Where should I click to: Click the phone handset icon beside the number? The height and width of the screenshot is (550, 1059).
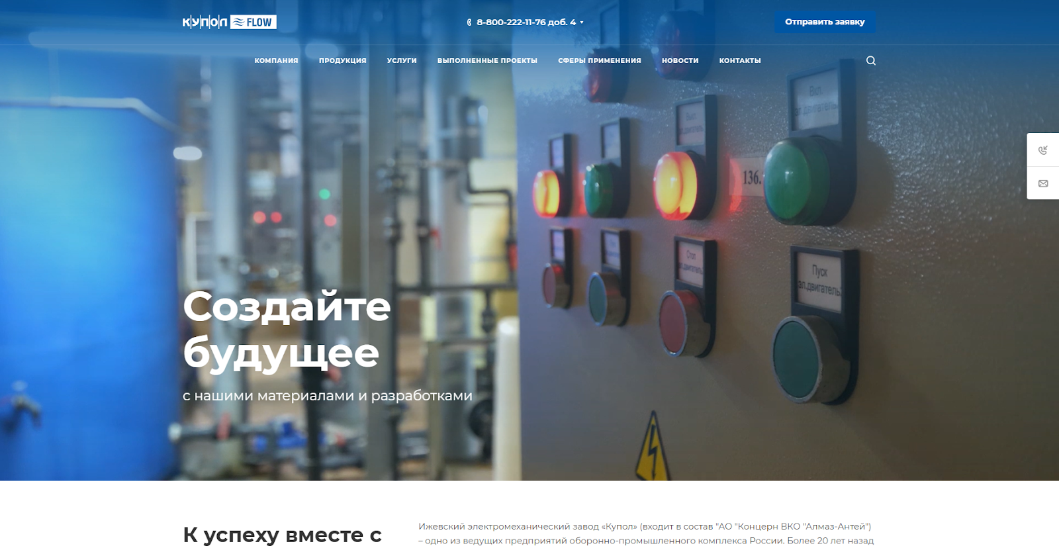tap(469, 23)
